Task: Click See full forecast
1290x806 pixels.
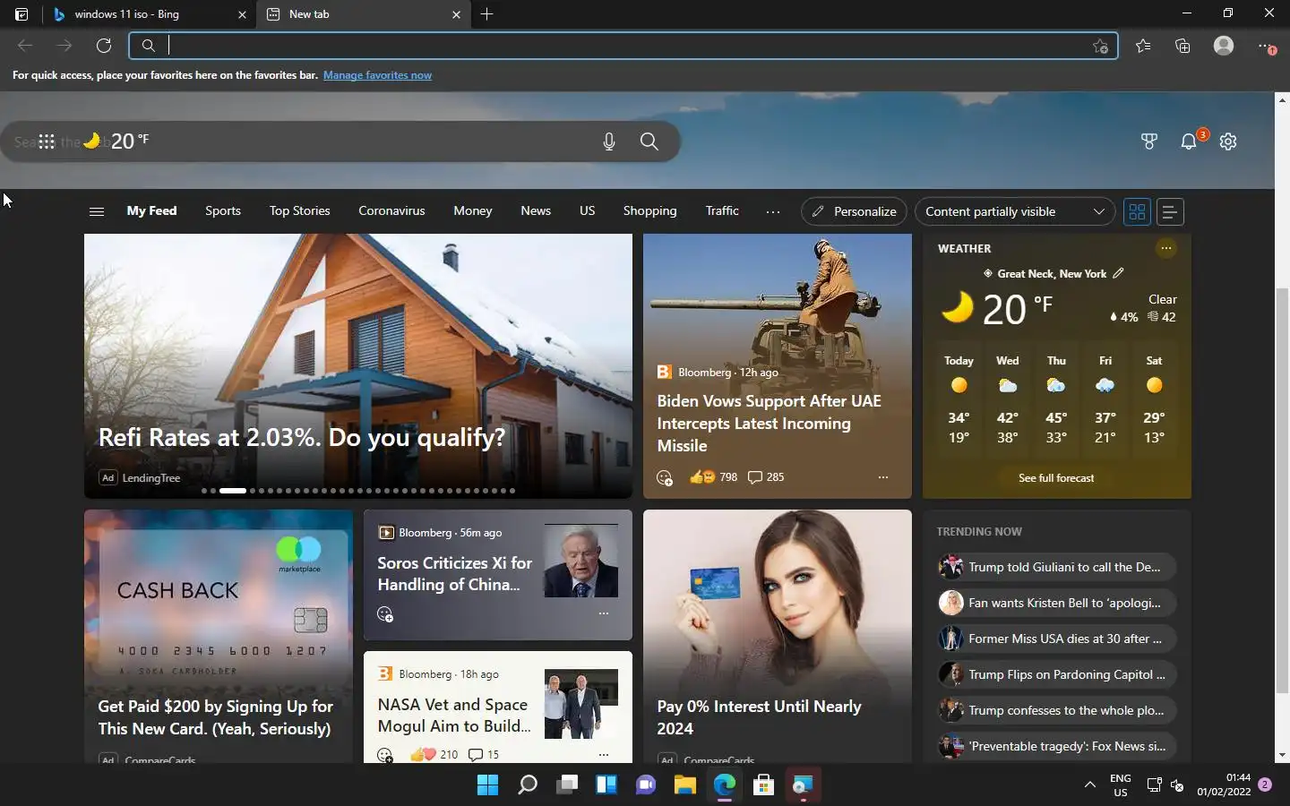Action: pos(1056,478)
